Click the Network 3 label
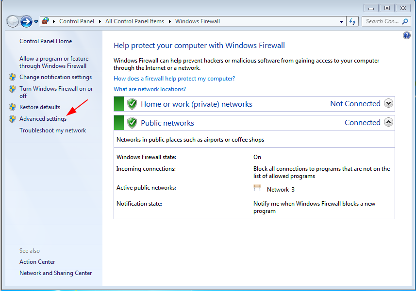416x291 pixels. [281, 190]
